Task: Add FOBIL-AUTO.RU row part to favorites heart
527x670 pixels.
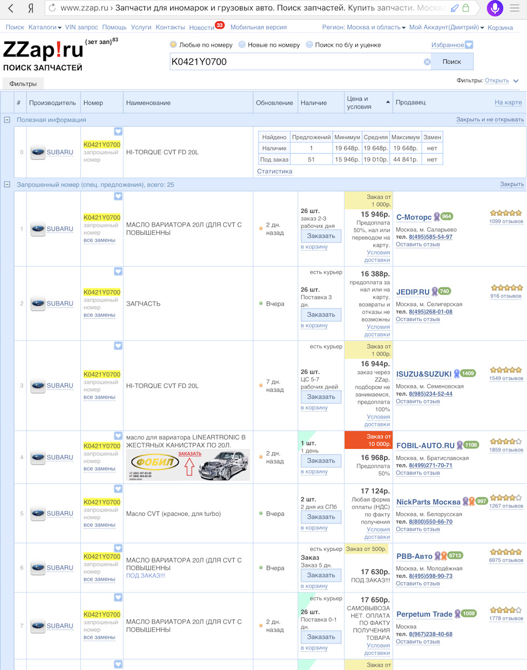Action: tap(118, 436)
